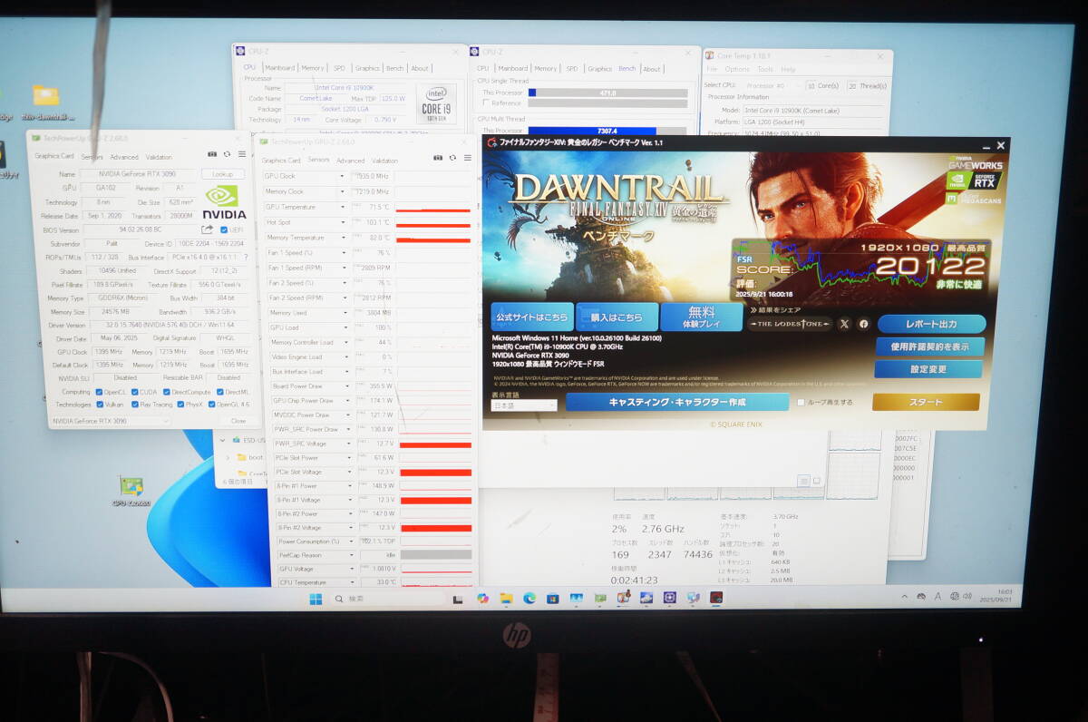Click CPU multi thread 7307.4 progress bar
Screen dimensions: 1088x722
607,131
